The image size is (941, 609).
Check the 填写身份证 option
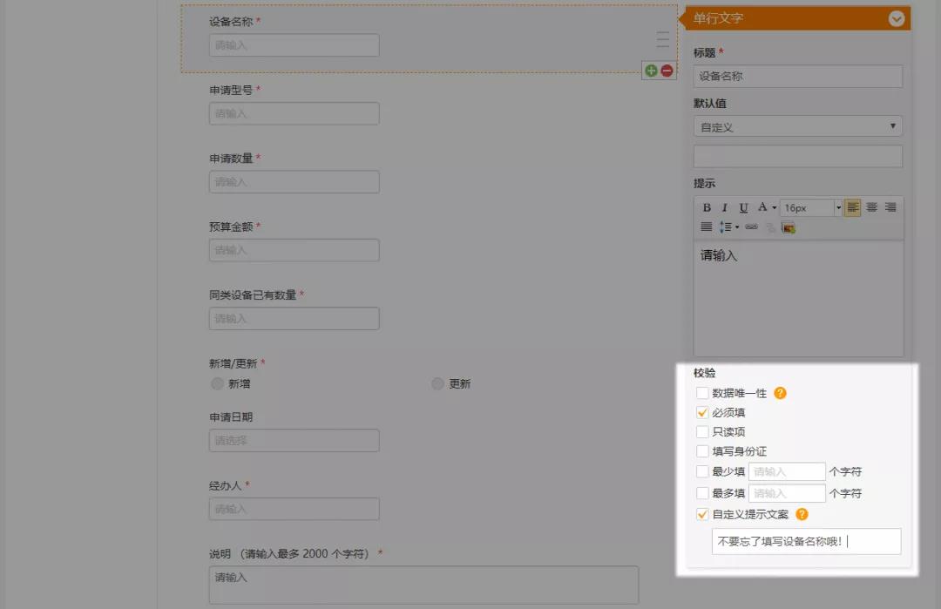(x=702, y=451)
